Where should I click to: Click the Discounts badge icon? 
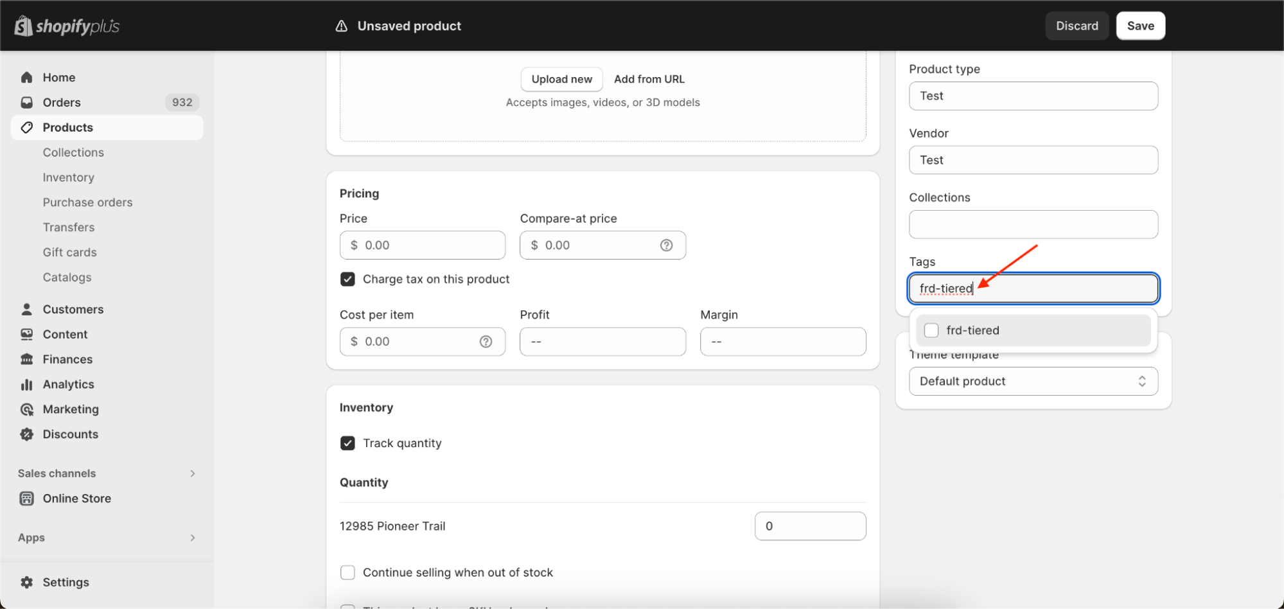click(26, 435)
